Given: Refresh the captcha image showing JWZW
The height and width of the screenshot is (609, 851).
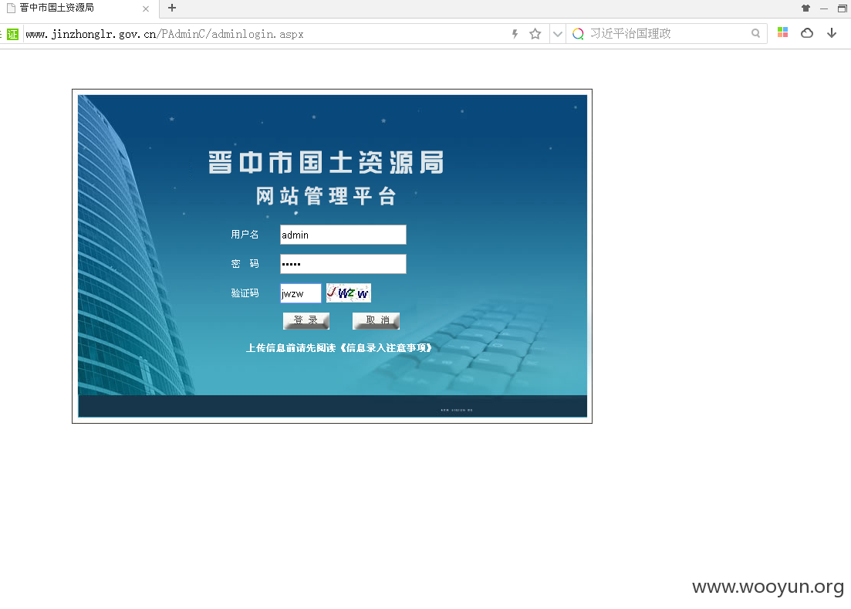Looking at the screenshot, I should click(349, 293).
